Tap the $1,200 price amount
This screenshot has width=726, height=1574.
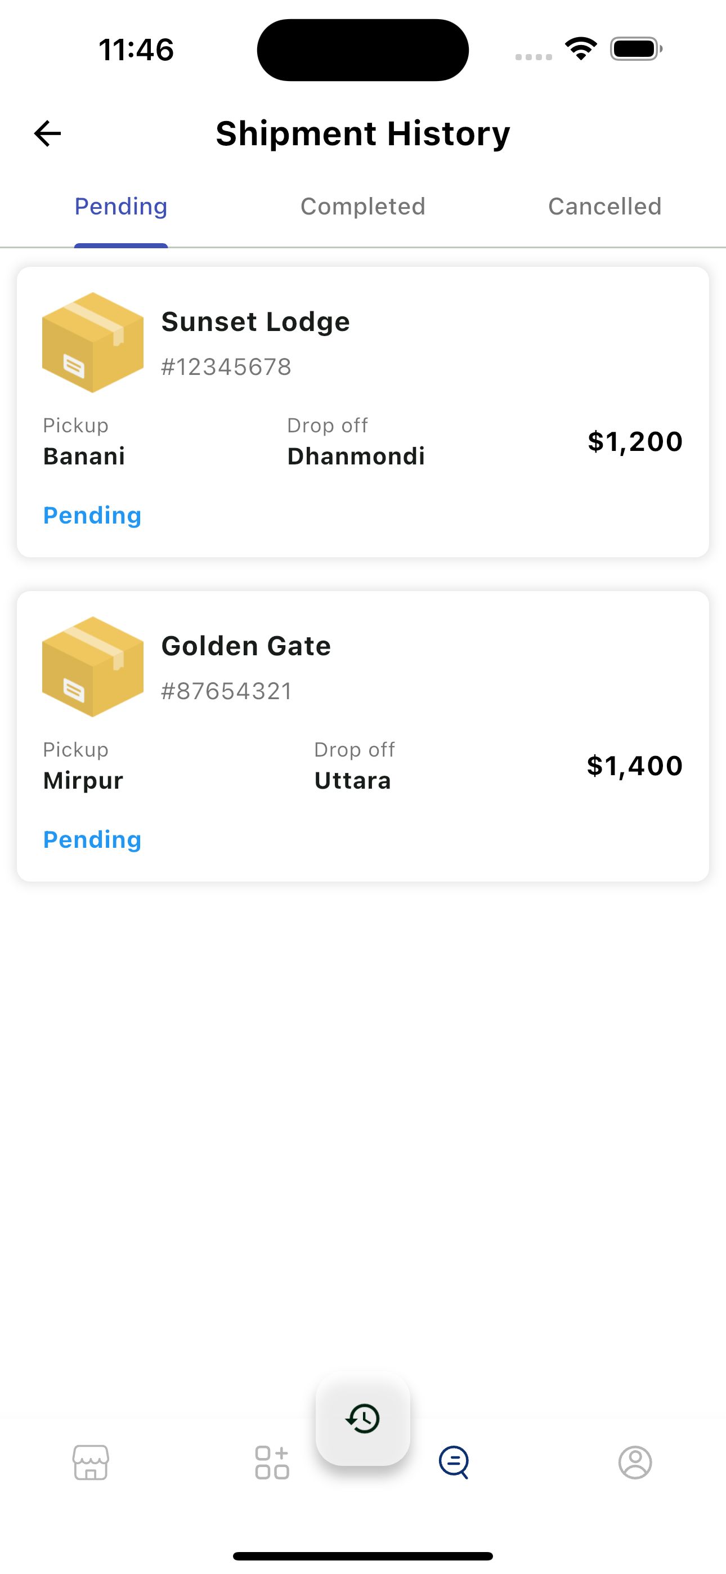click(x=635, y=441)
